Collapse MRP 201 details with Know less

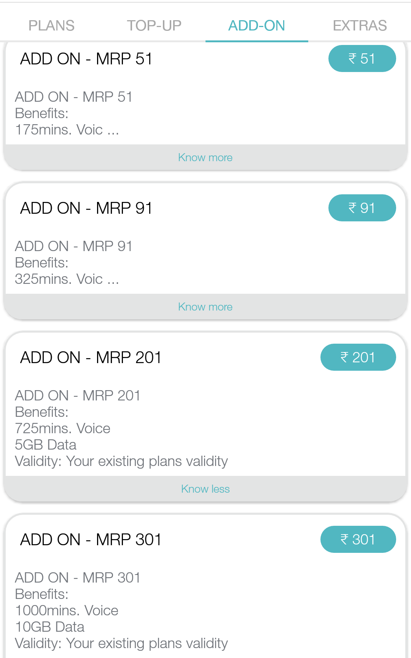tap(205, 489)
